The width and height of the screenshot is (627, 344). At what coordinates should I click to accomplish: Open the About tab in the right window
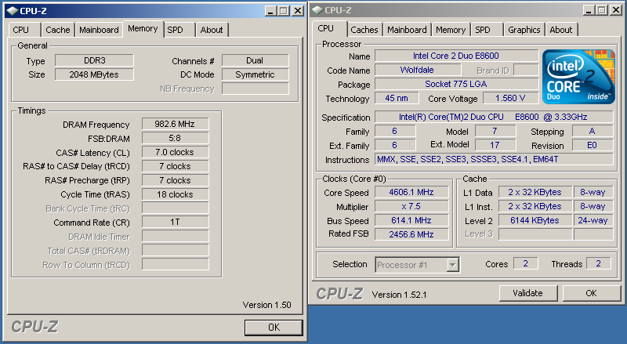(561, 30)
